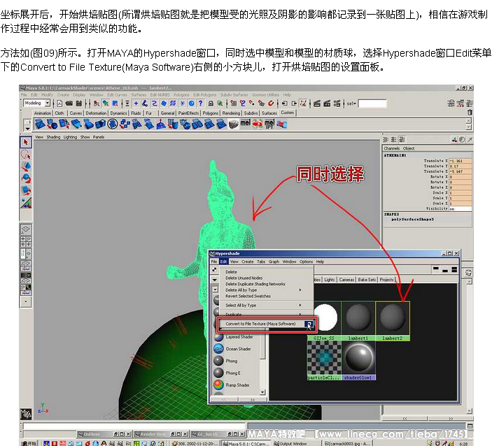Screen dimensions: 492x446
Task: Click Maya 5.0.1 taskbar button
Action: pyautogui.click(x=246, y=443)
